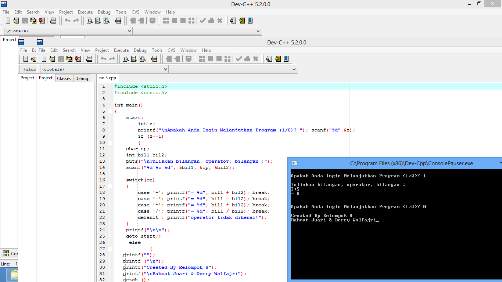Click Find magnifier icon in outer Dev-C++ toolbar

(89, 21)
